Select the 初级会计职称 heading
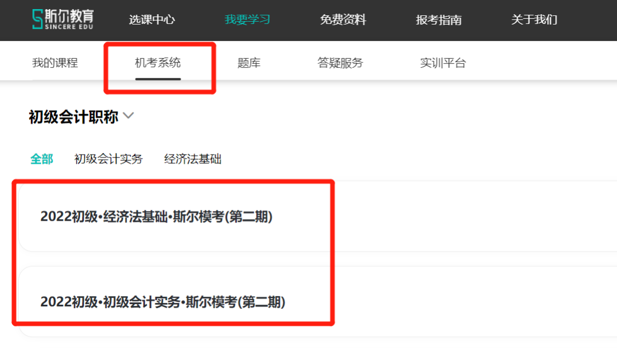The image size is (617, 348). tap(74, 117)
